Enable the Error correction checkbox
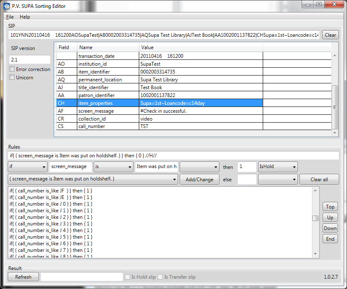The height and width of the screenshot is (289, 347). (x=12, y=69)
